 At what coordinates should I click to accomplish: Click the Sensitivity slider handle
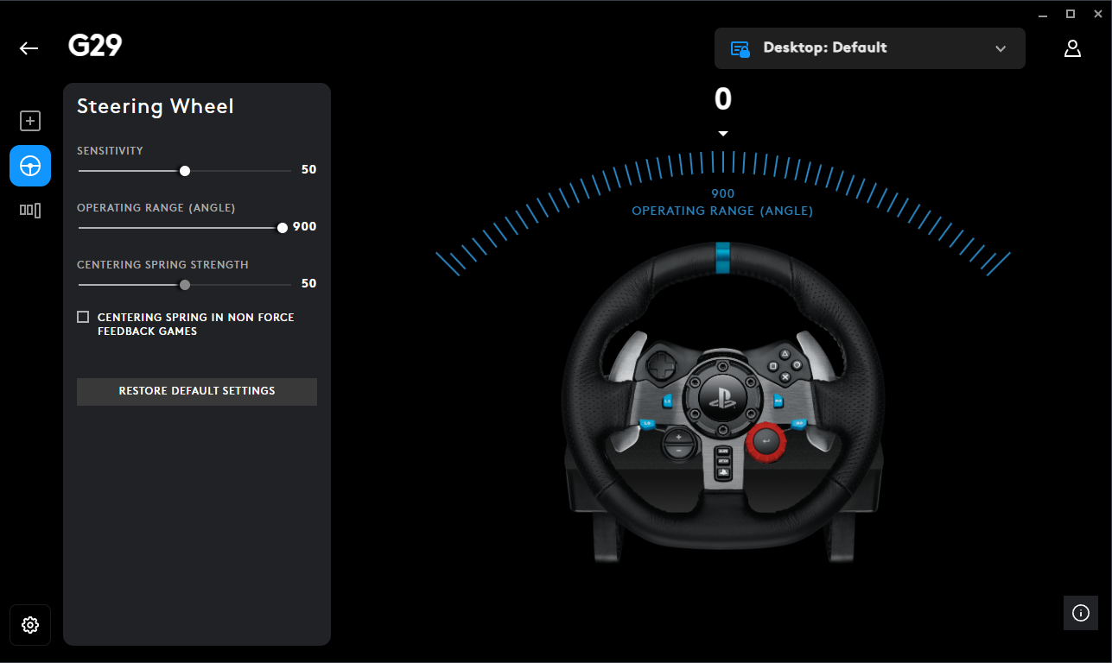[185, 171]
